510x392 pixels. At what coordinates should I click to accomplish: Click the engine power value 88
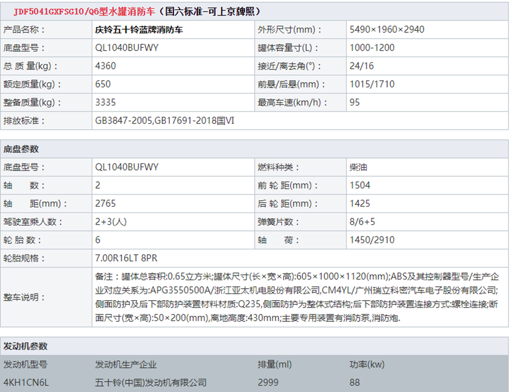tap(354, 383)
